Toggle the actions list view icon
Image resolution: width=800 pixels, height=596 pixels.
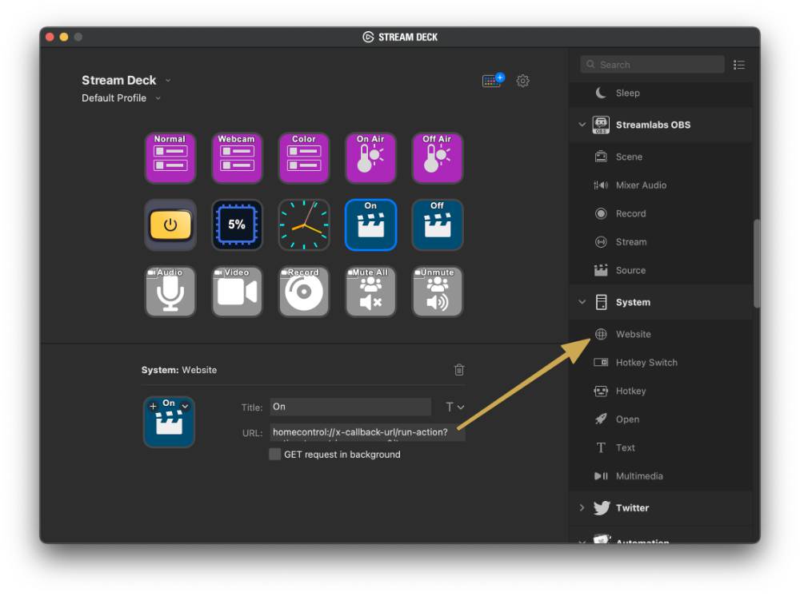[x=738, y=65]
